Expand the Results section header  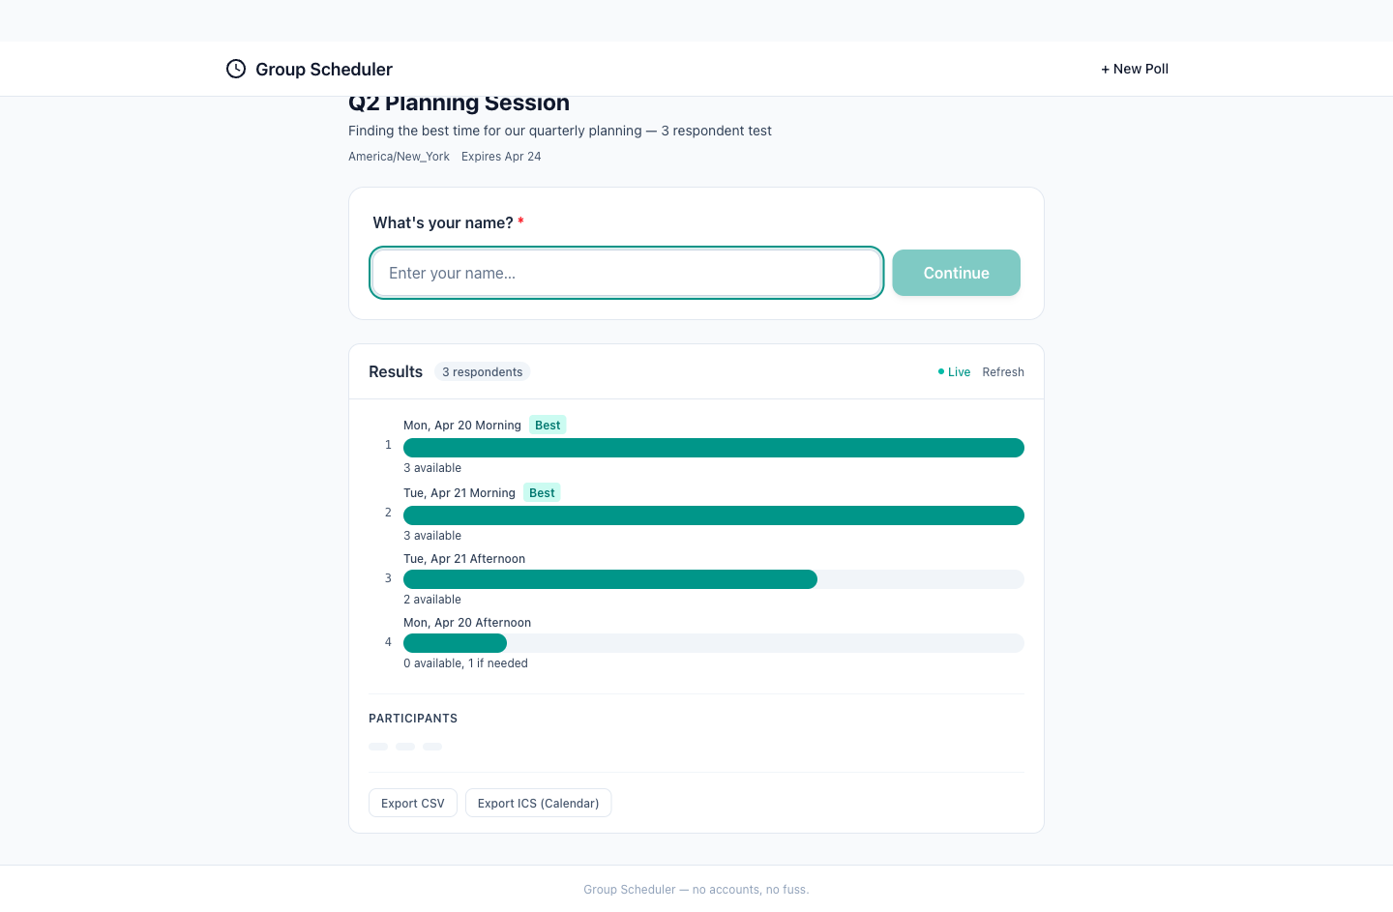click(395, 371)
